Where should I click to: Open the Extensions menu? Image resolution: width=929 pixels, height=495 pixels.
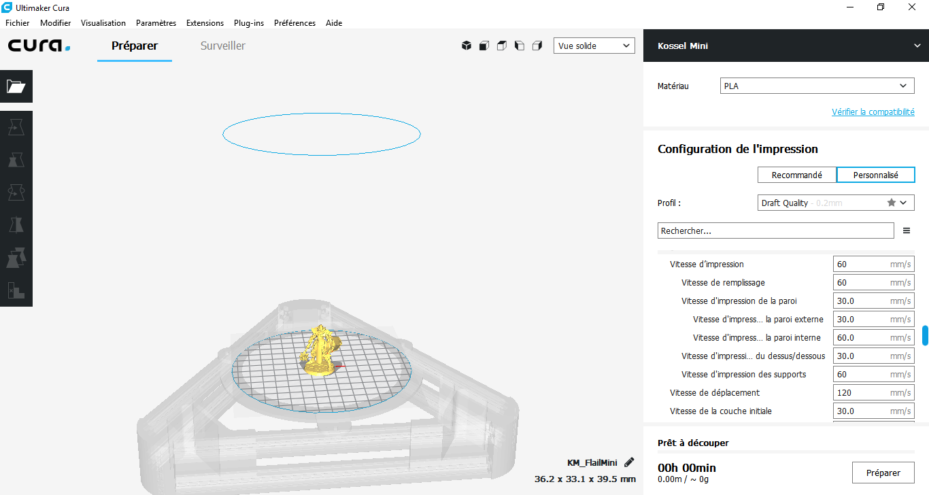[205, 22]
